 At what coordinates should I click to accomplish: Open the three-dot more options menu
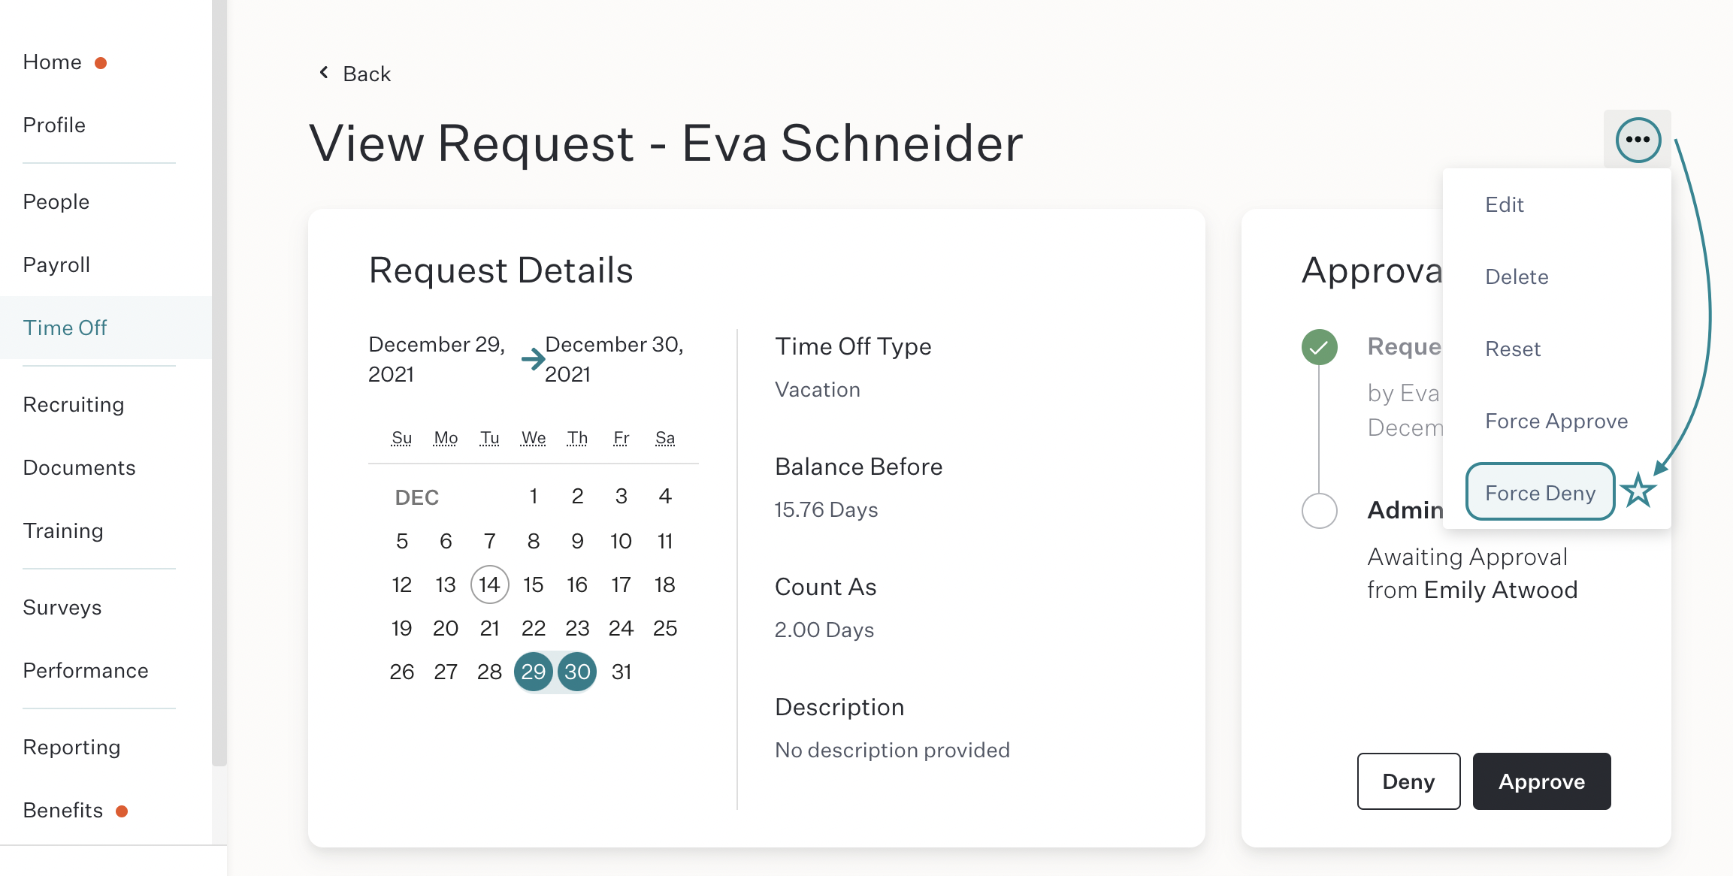coord(1638,140)
